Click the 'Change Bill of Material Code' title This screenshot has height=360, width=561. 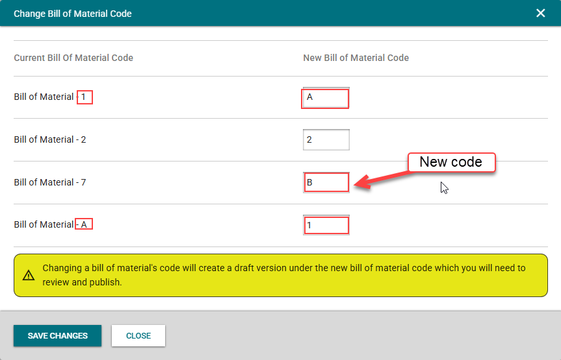[73, 13]
